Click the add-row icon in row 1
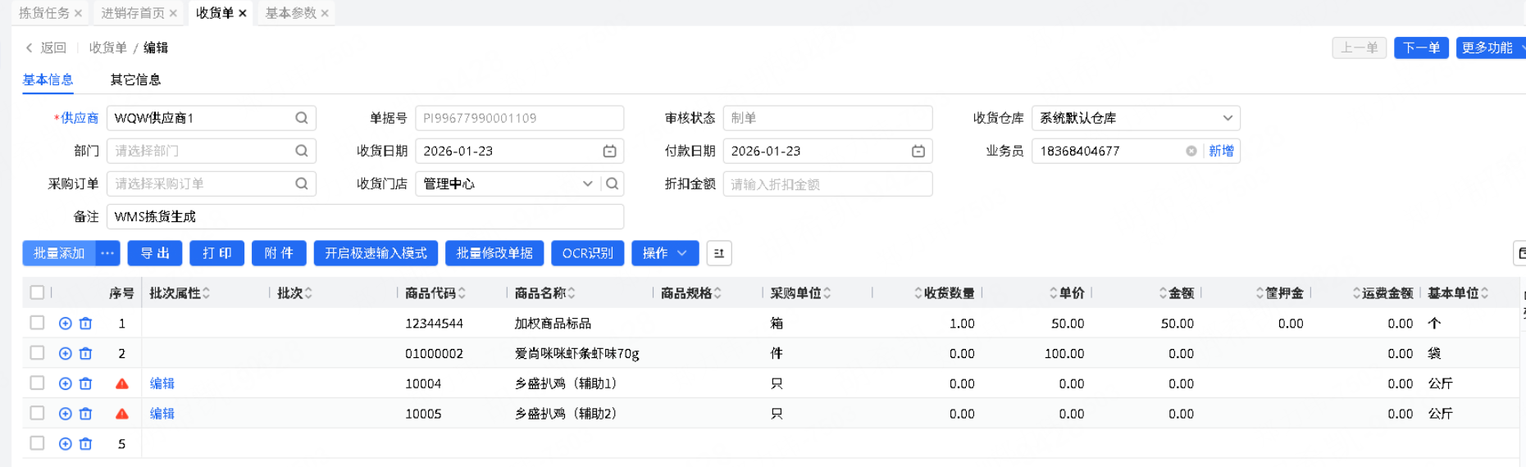 [x=66, y=324]
